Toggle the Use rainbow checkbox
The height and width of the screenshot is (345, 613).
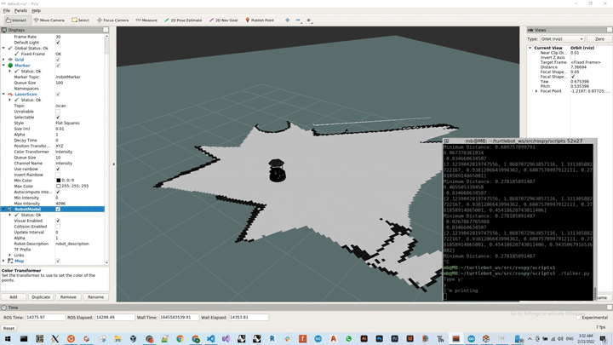pos(58,170)
